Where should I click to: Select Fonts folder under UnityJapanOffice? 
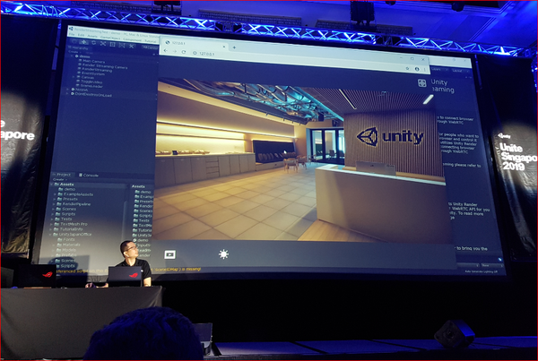(66, 239)
